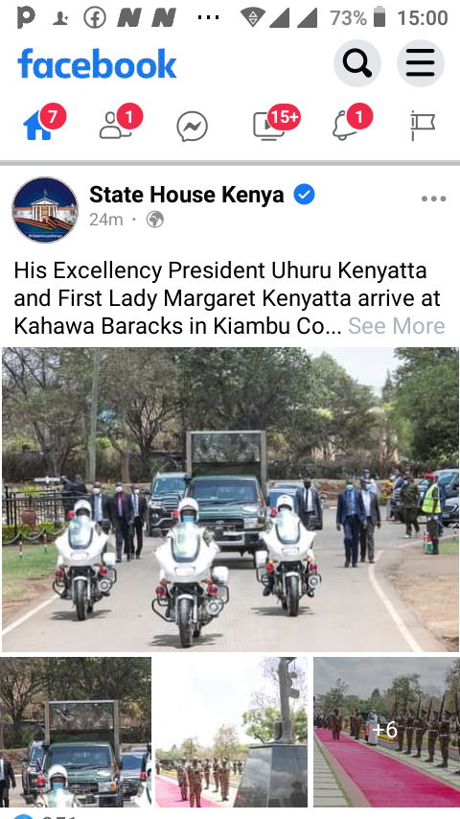Open Watch videos tab with 15+ badge
The image size is (460, 819).
point(269,127)
